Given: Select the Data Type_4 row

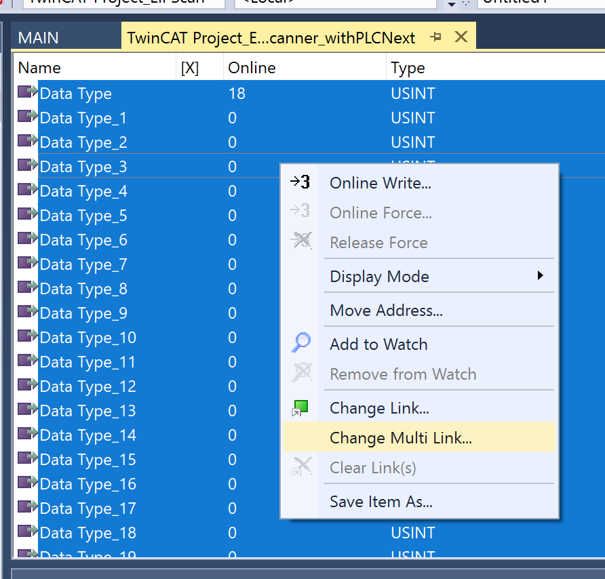Looking at the screenshot, I should (x=147, y=191).
